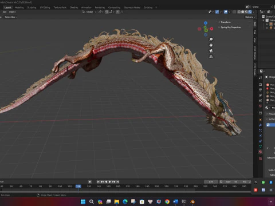Open Chrome from the Windows taskbar

(167, 201)
